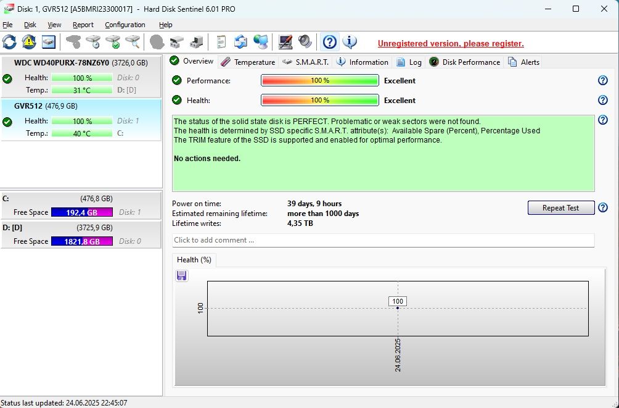
Task: Select the C: partition entry
Action: pos(81,205)
